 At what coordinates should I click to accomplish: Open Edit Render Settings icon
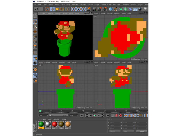104,9
